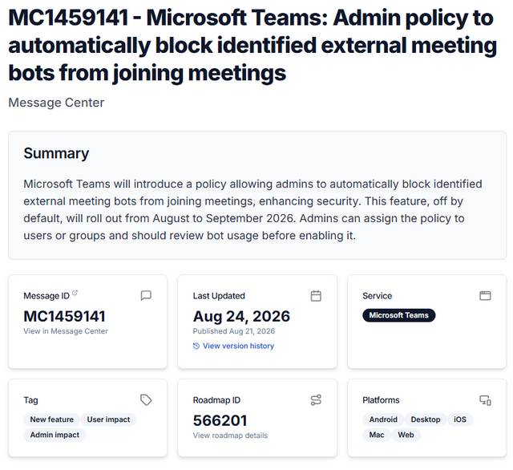The width and height of the screenshot is (513, 470).
Task: Click the tag icon in Tag card
Action: [146, 399]
